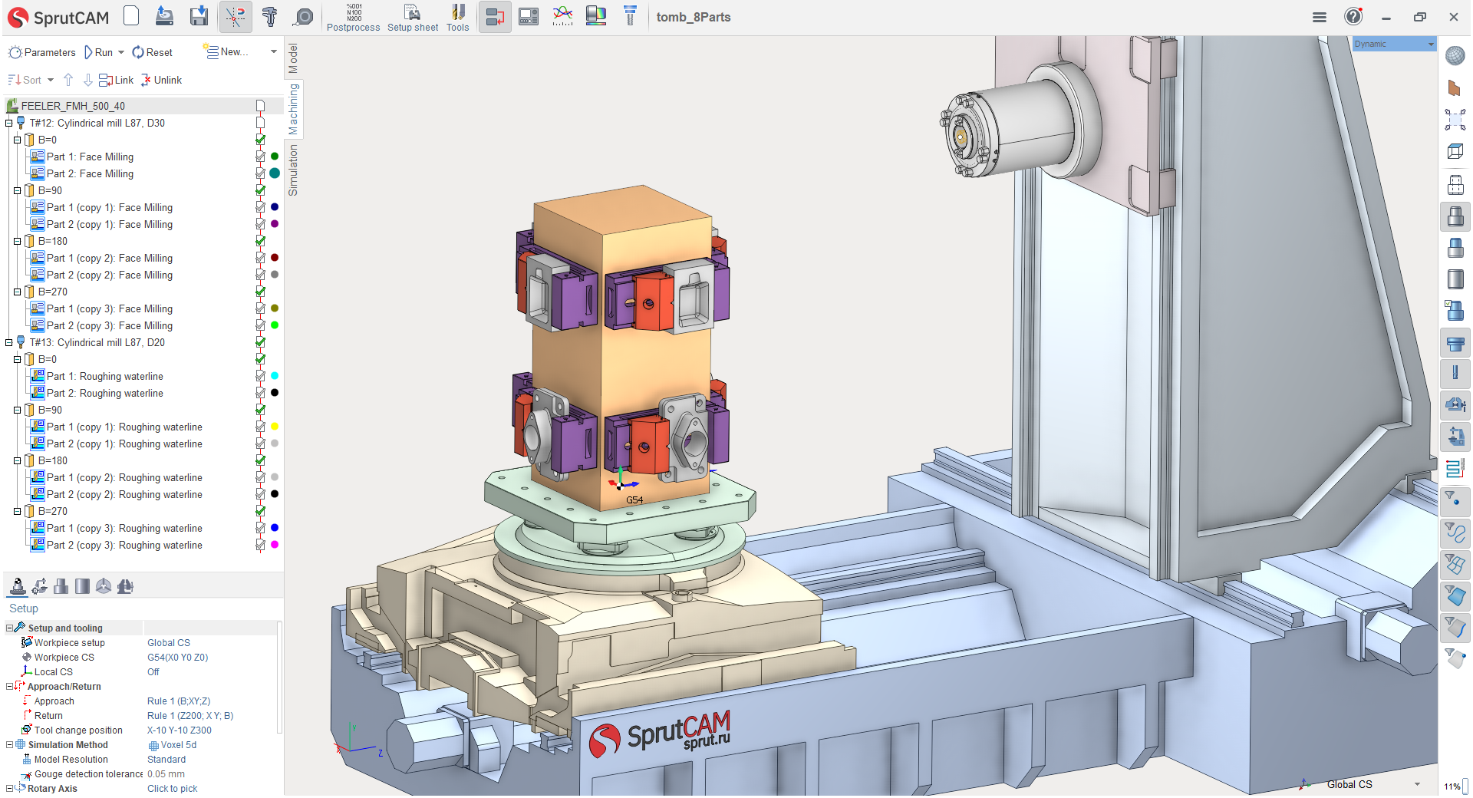Open the Global CS dropdown at bottom right
Screen dimensions: 1473x798
point(1417,784)
